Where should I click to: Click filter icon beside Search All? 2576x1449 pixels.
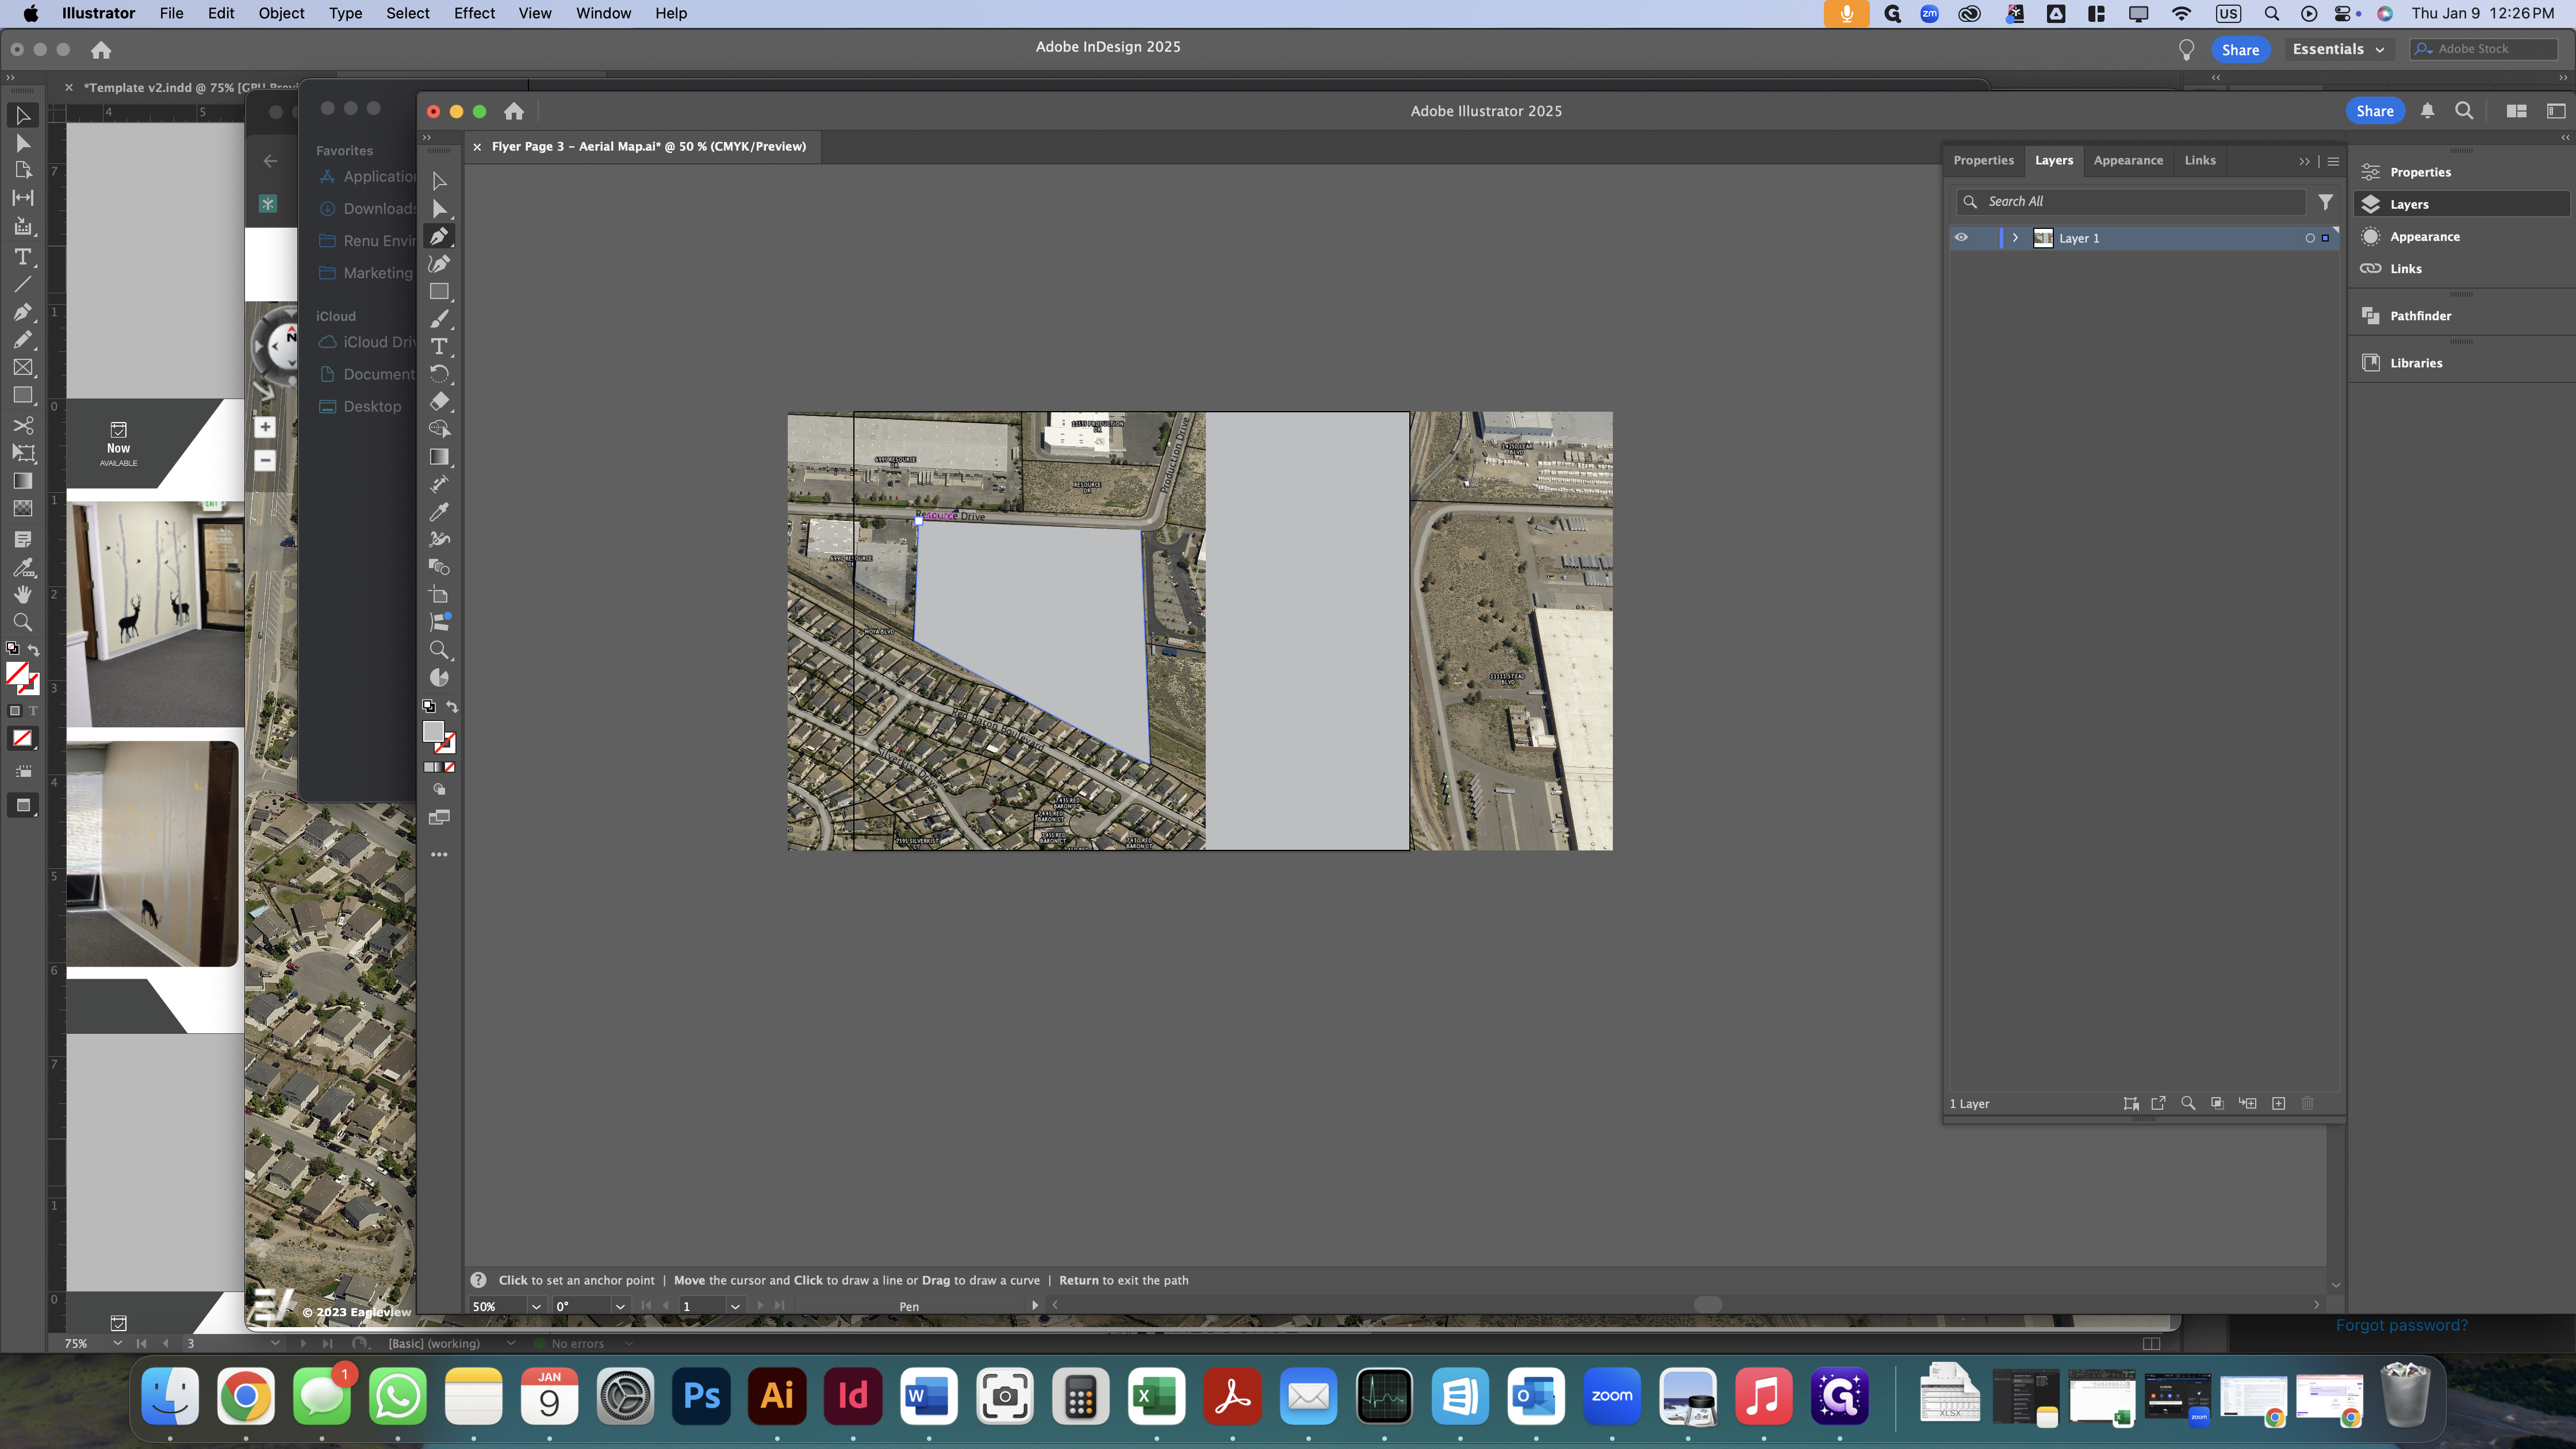click(2326, 202)
